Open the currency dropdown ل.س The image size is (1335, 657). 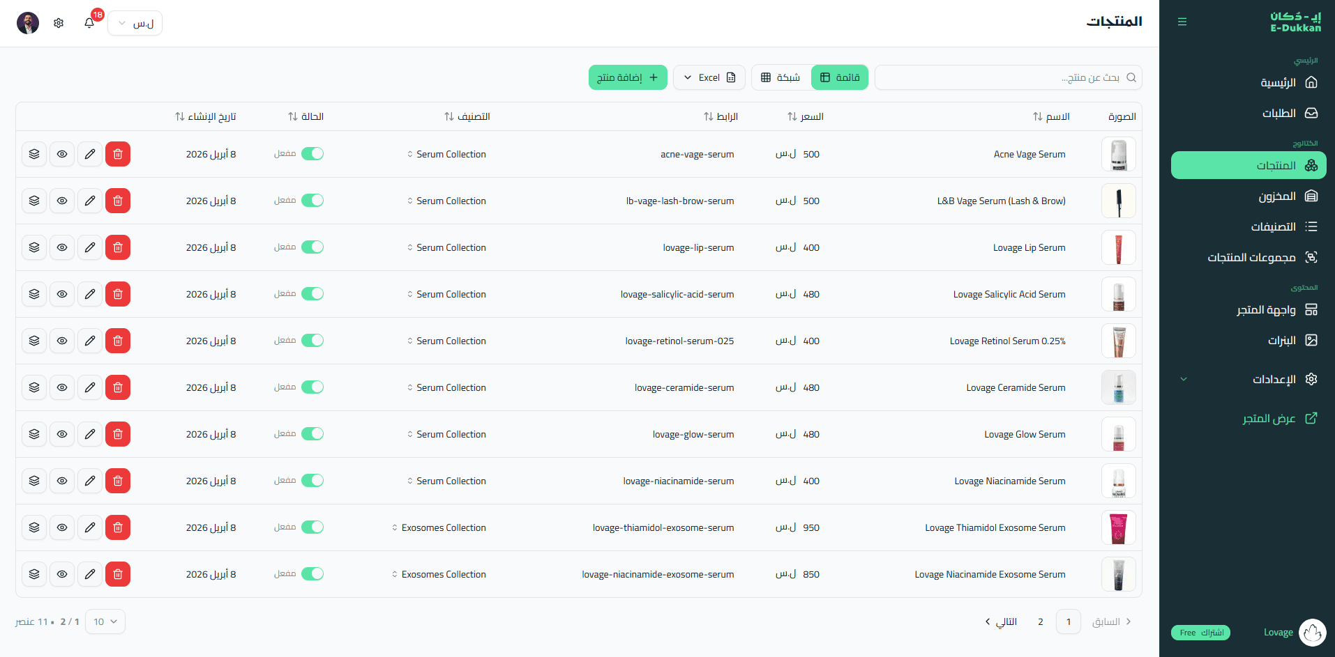(135, 23)
